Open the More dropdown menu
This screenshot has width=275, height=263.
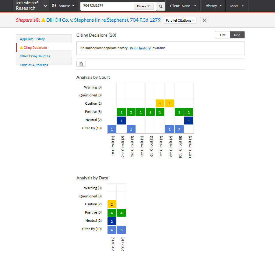237,6
